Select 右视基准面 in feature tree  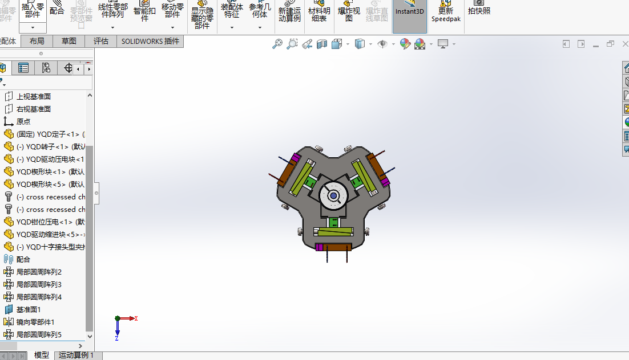tap(34, 109)
